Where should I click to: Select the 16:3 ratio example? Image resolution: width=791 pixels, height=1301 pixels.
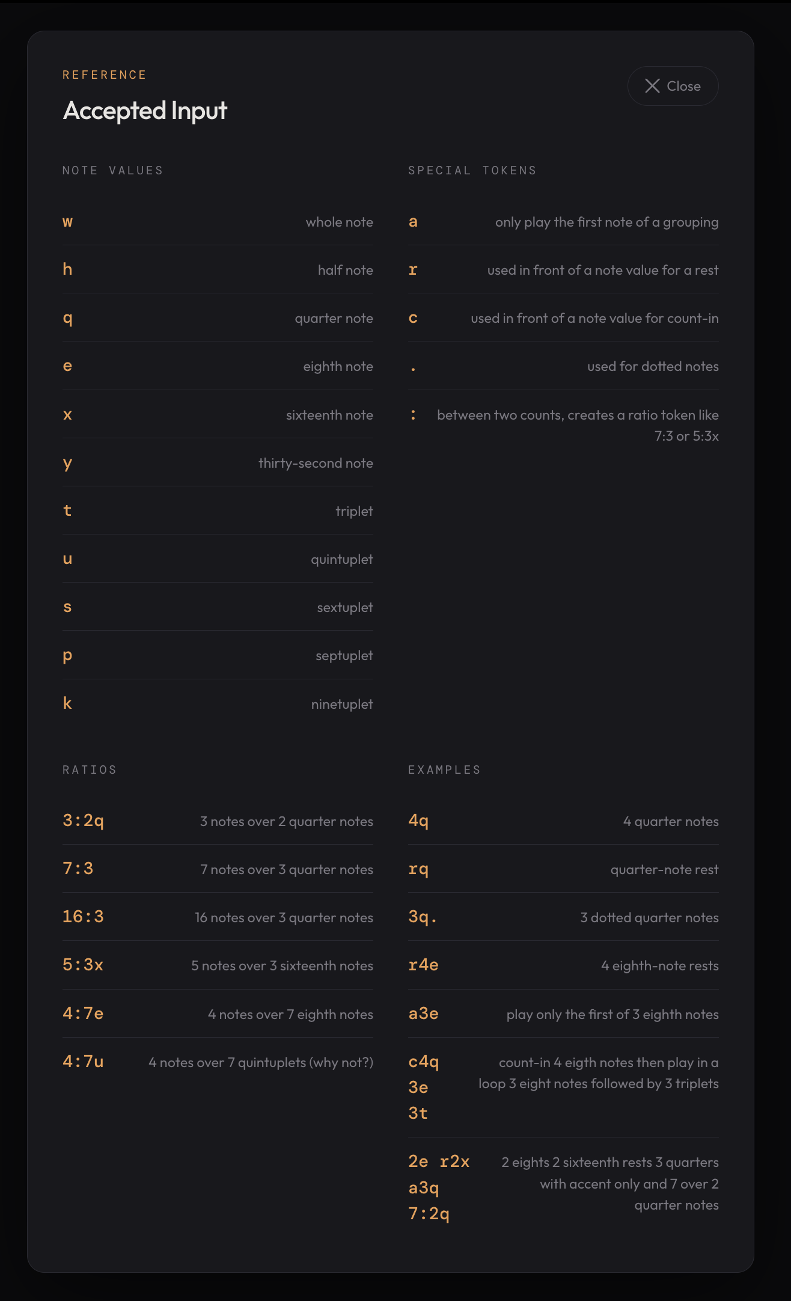pyautogui.click(x=83, y=917)
